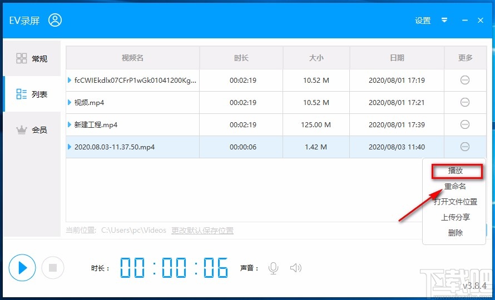
Task: Sort by the 日期 column header
Action: (x=397, y=58)
